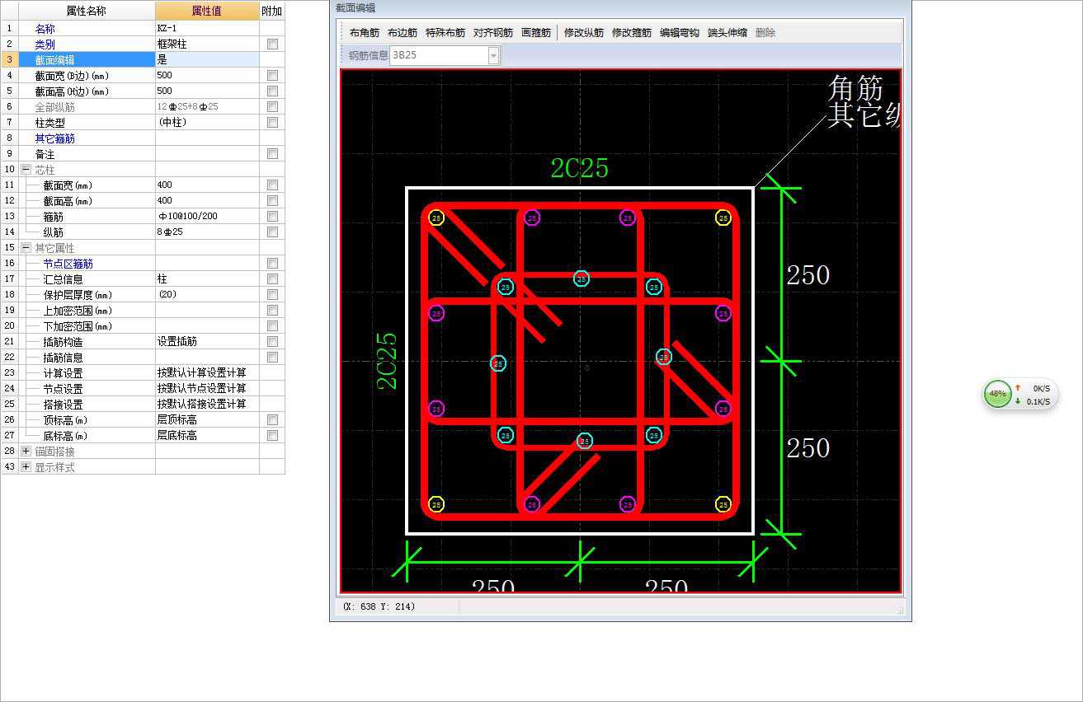Select the 布边筋 tool
Viewport: 1083px width, 702px height.
[402, 33]
